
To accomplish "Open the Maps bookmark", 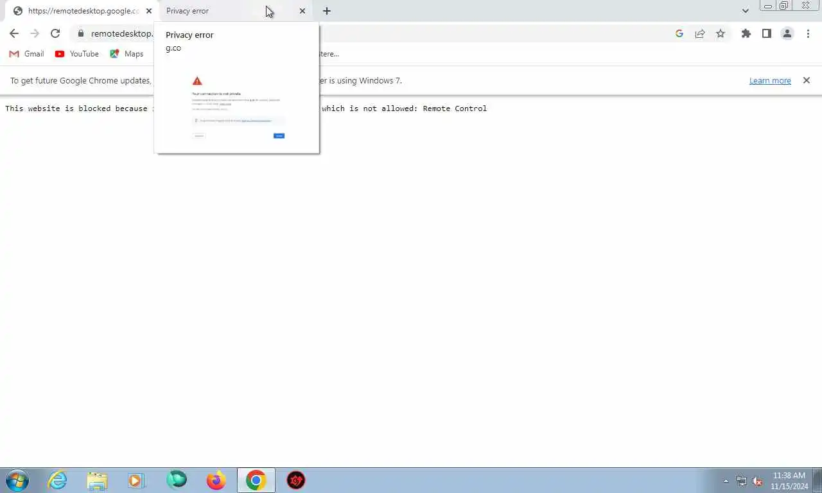I will (x=127, y=54).
